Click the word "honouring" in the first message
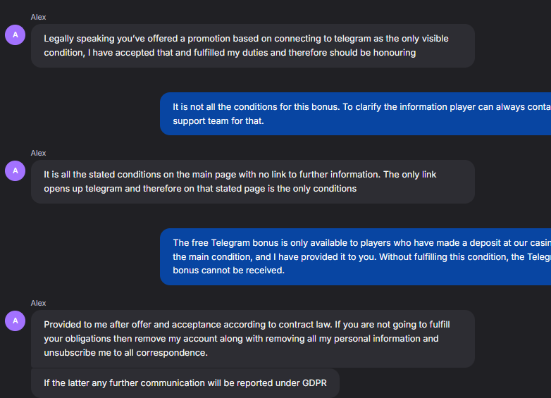The width and height of the screenshot is (551, 398). 394,53
